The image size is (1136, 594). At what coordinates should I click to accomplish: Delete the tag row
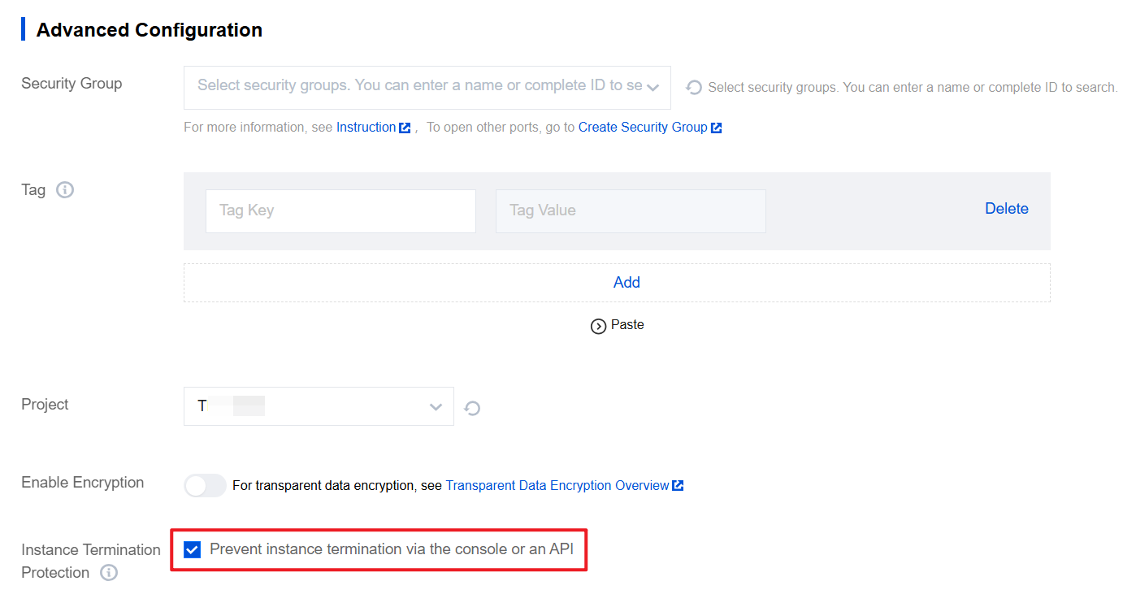(x=1006, y=209)
